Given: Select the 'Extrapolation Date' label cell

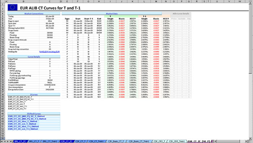Looking at the screenshot, I should 23,89.
